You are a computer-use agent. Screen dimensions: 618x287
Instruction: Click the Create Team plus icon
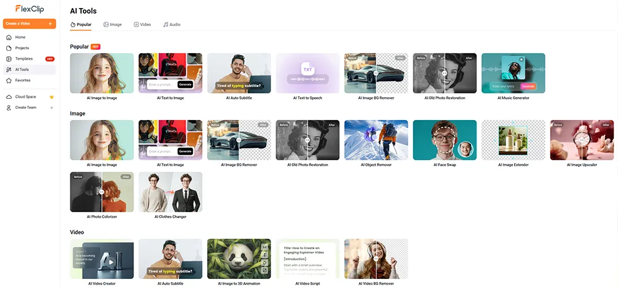pos(51,108)
